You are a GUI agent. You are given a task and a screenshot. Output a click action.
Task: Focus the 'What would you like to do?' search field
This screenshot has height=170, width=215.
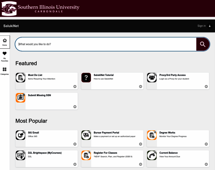click(106, 44)
